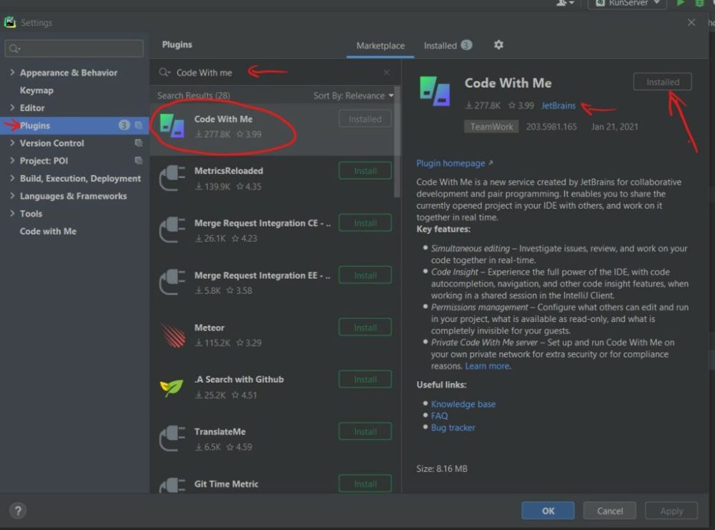Click Installed button on Code With Me row
This screenshot has height=530, width=715.
click(365, 119)
